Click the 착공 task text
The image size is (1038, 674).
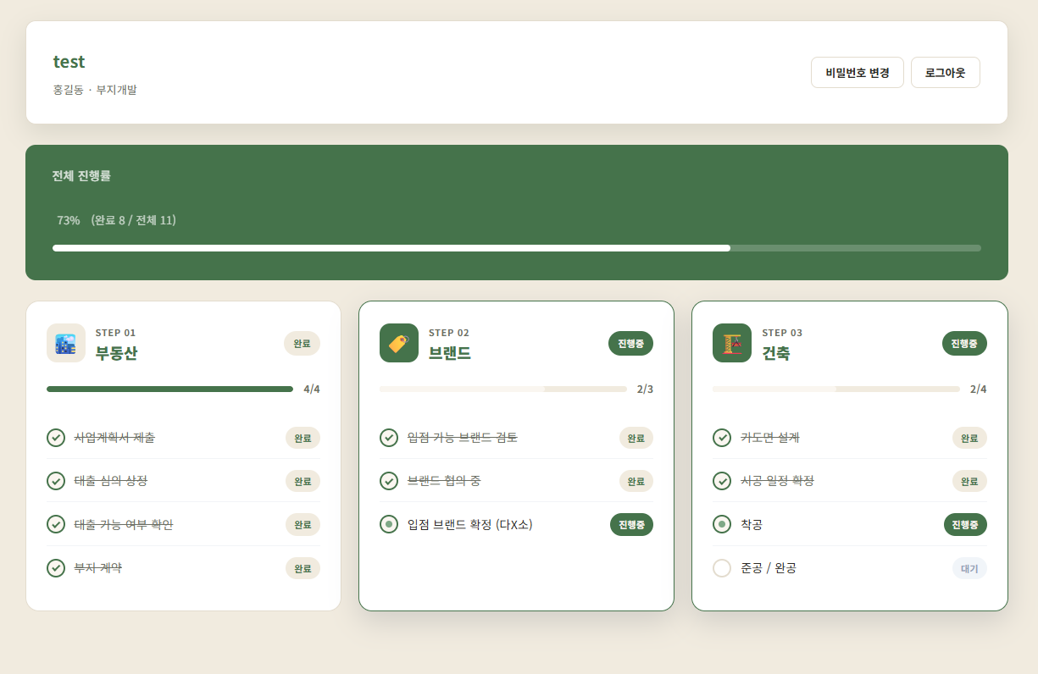pos(752,525)
